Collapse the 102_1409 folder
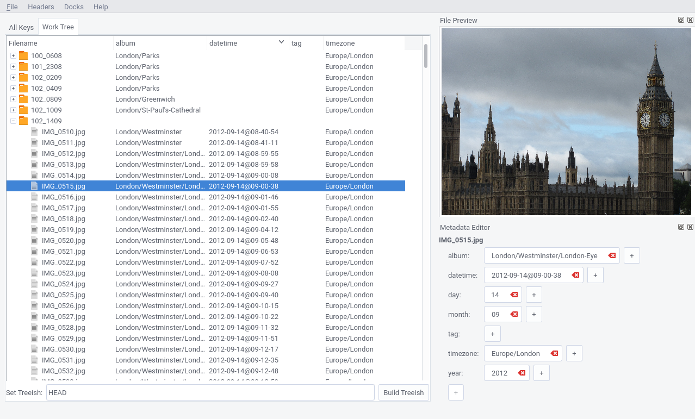Viewport: 695px width, 419px height. click(x=13, y=121)
